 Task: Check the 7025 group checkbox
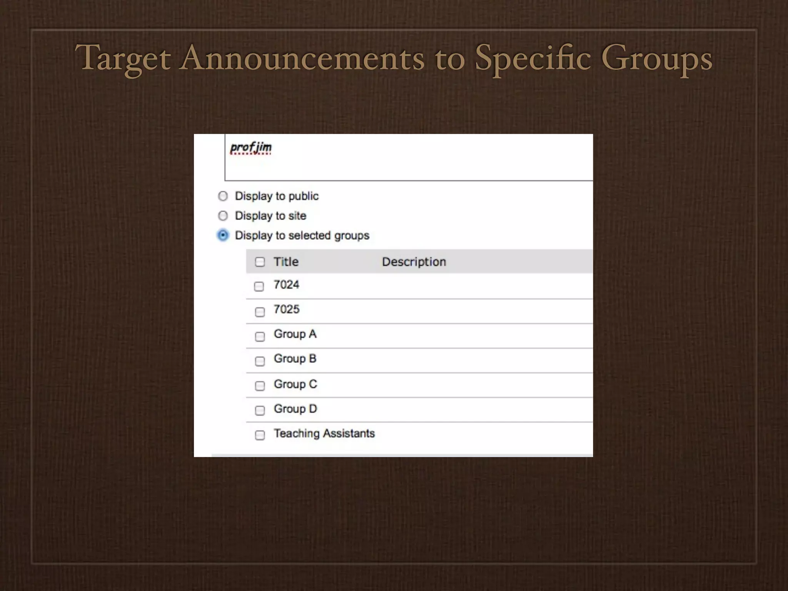260,312
